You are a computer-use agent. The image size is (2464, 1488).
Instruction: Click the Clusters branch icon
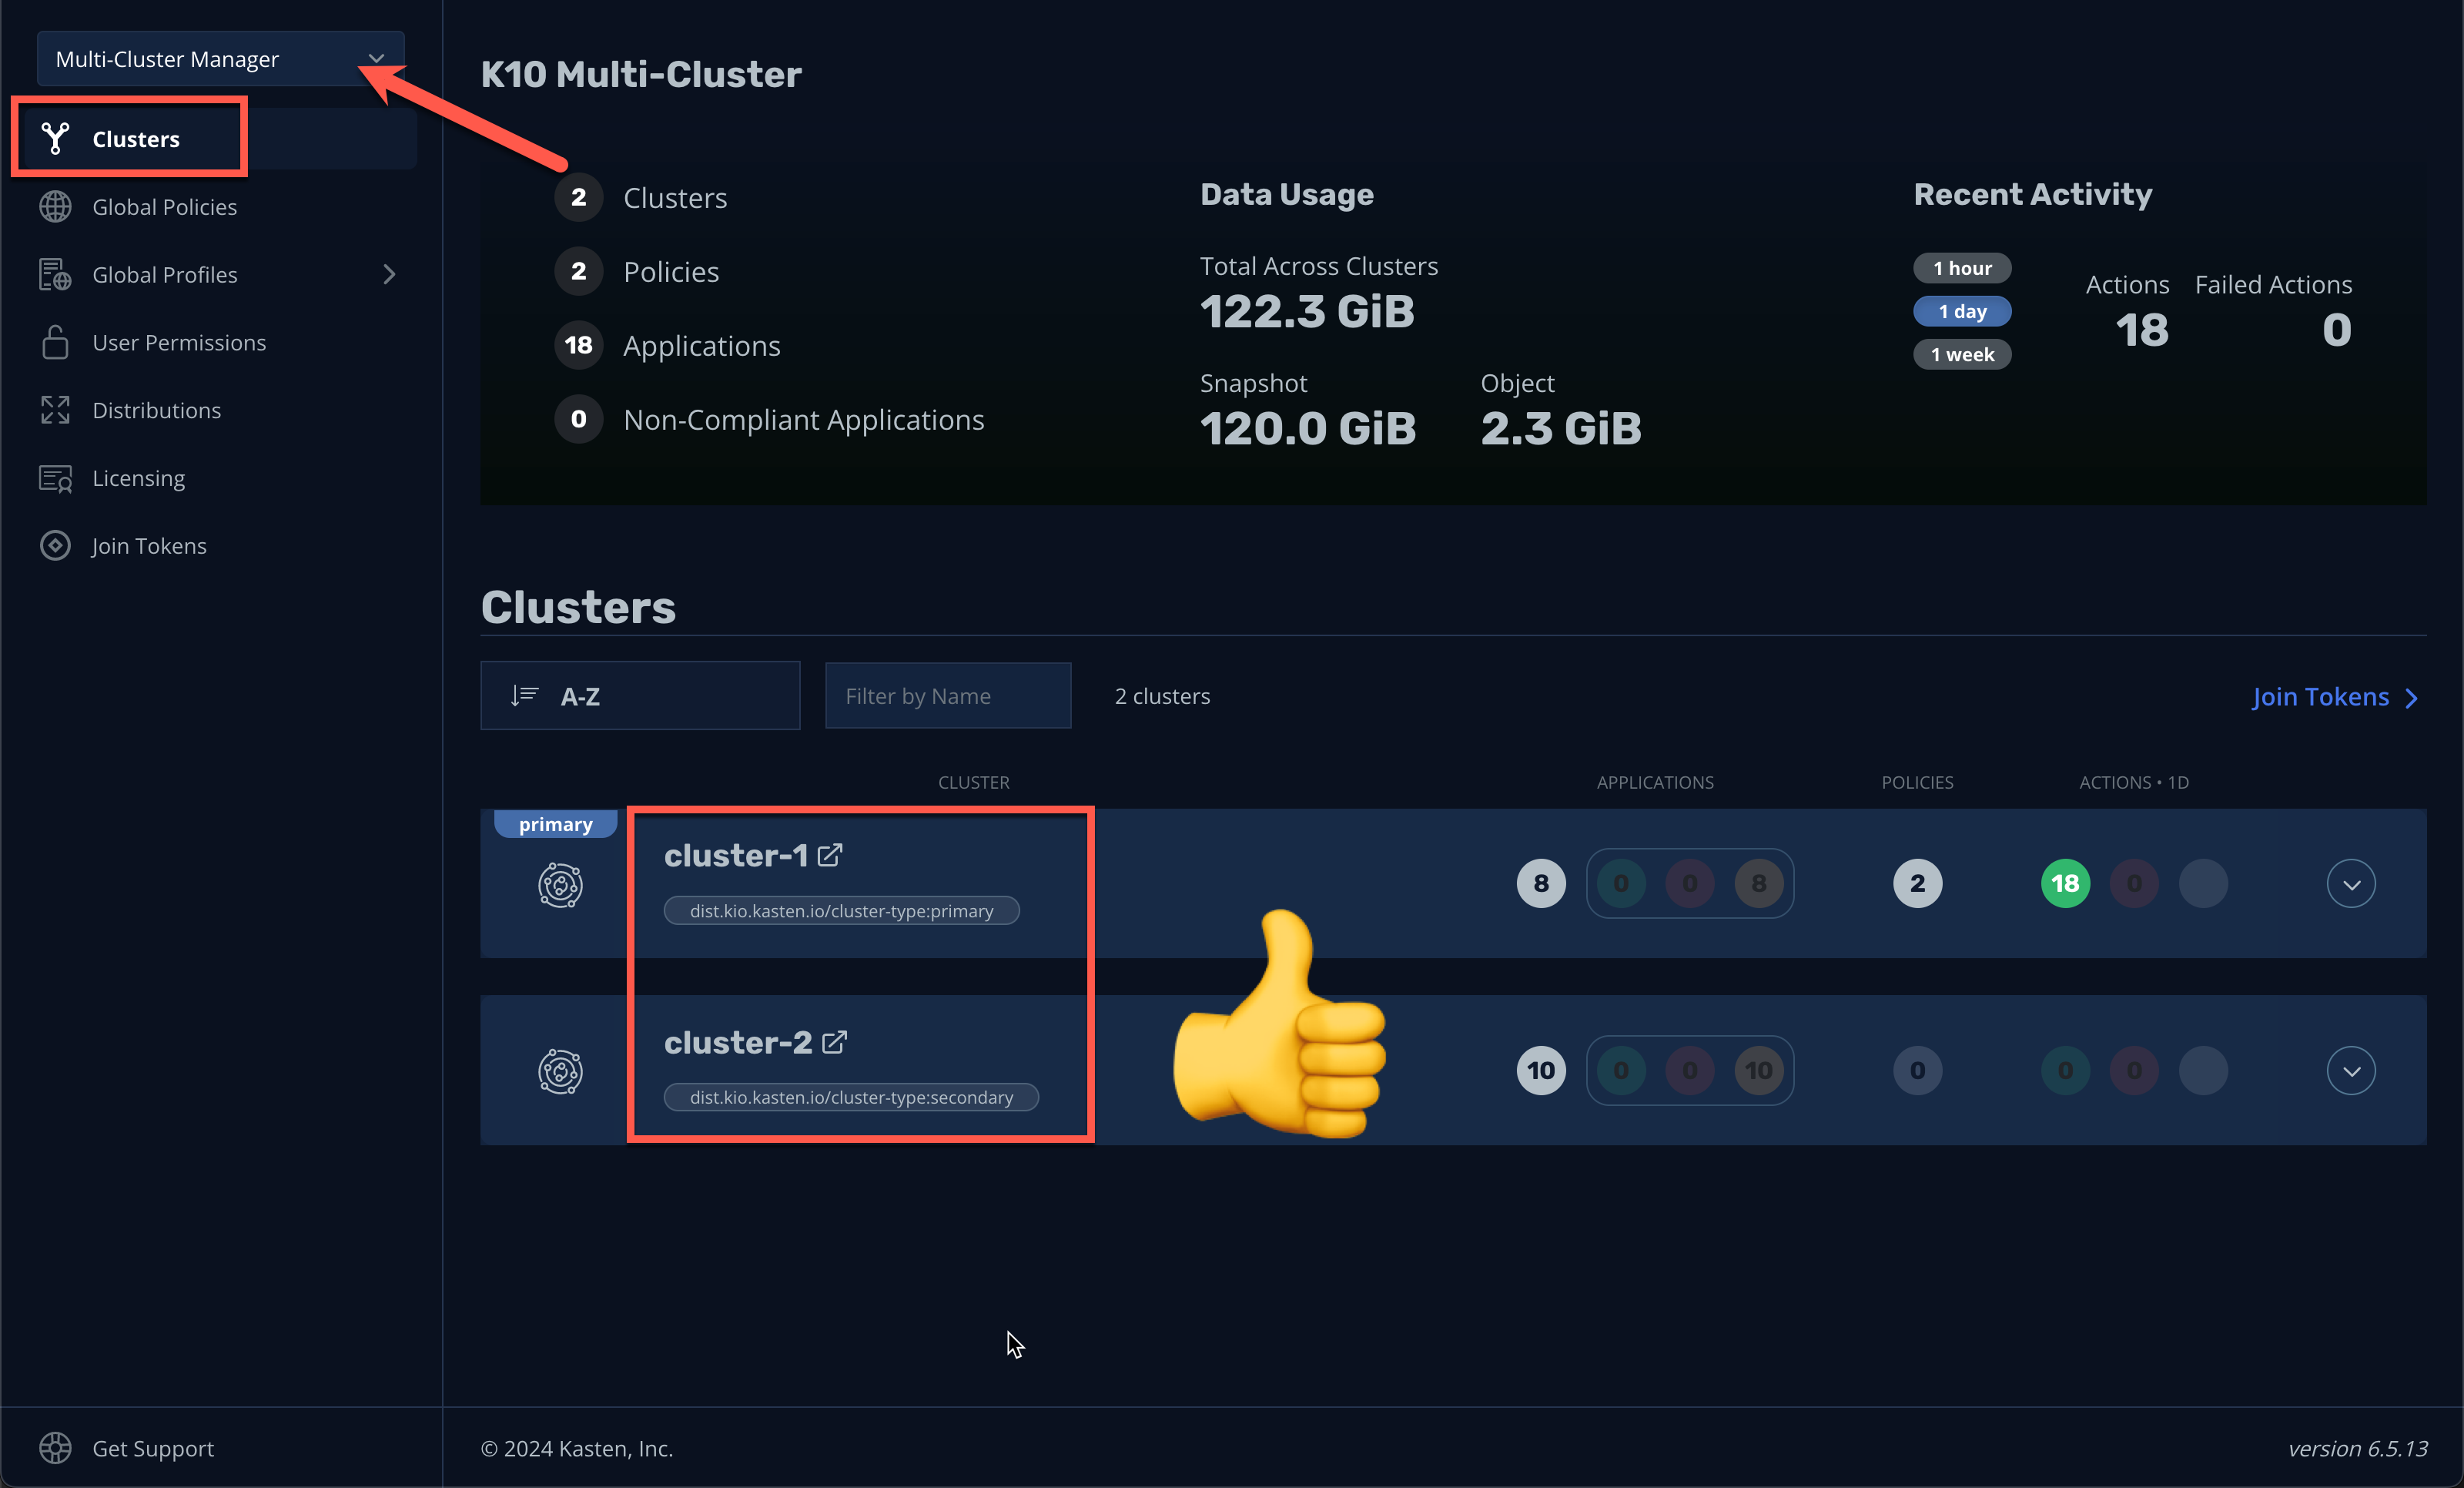(55, 139)
